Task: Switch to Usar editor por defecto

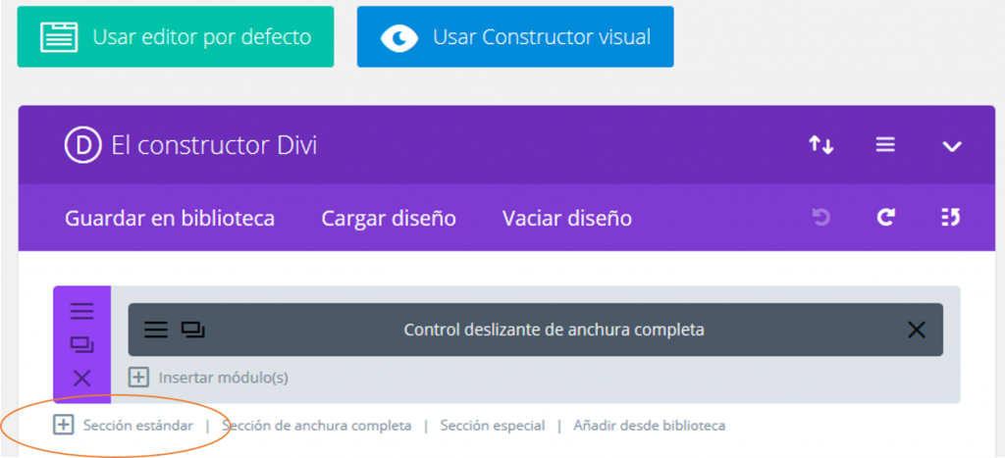Action: coord(176,37)
